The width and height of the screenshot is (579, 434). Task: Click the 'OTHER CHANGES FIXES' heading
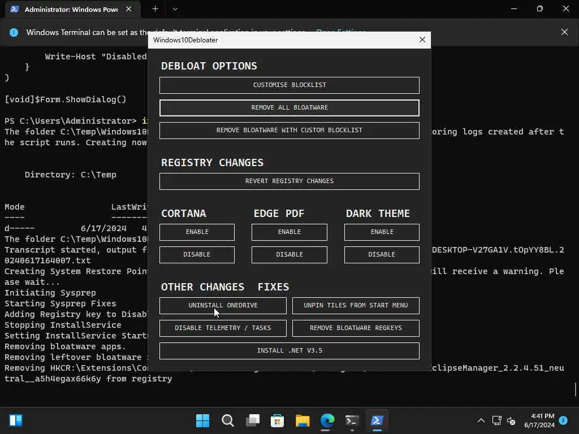[x=225, y=287]
